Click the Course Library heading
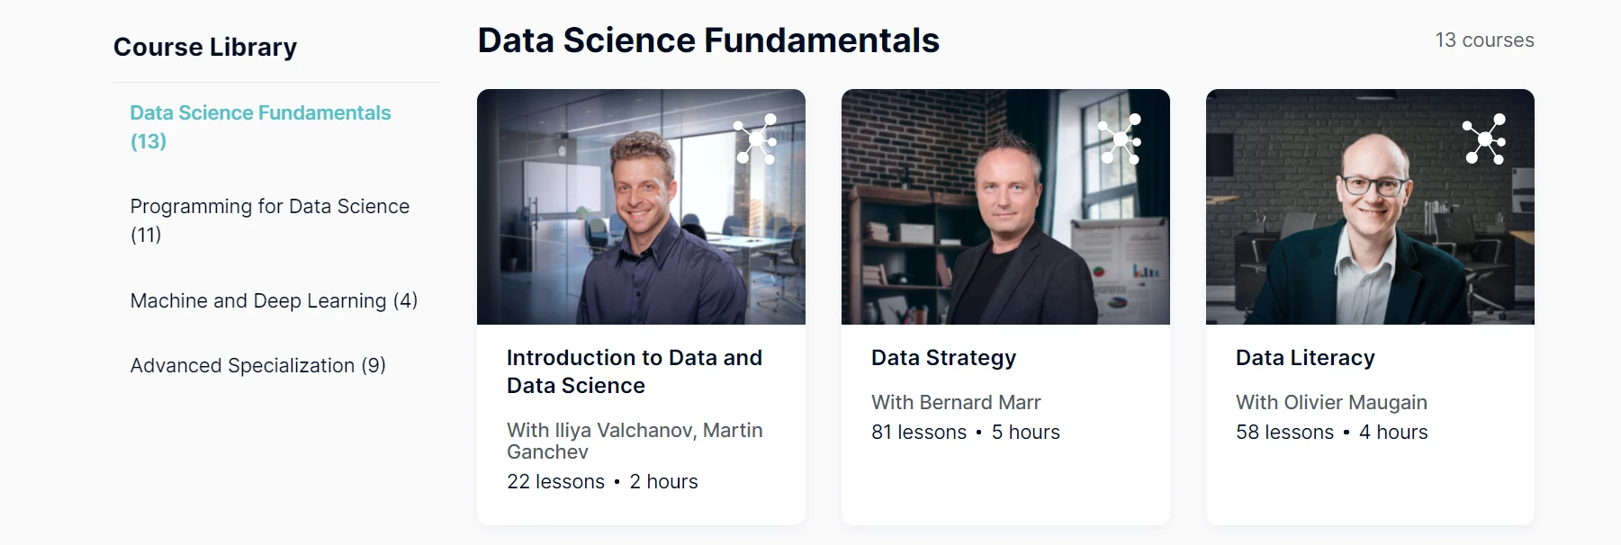Screen dimensions: 1621x545 (x=205, y=47)
